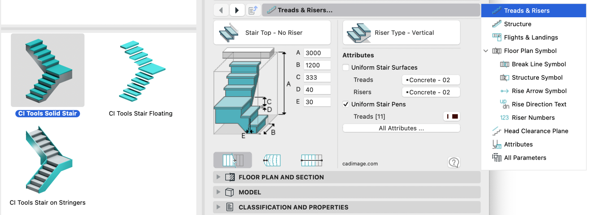Open the help question mark icon
590x215 pixels.
point(454,163)
